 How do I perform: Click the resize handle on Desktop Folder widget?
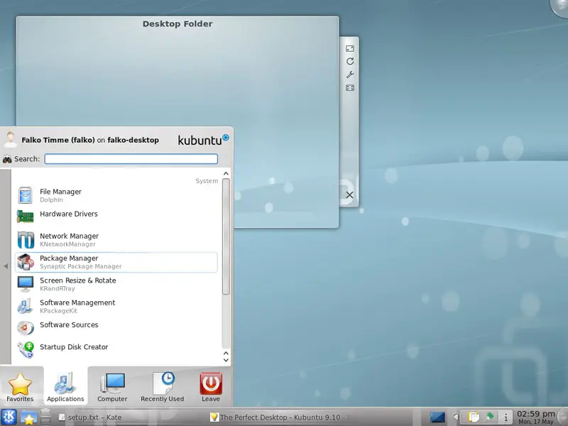(x=350, y=48)
